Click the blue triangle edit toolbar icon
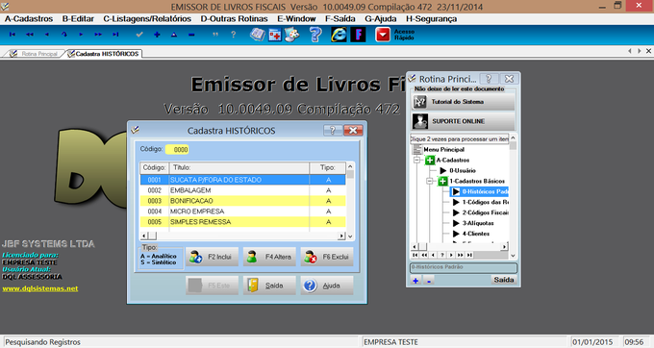The width and height of the screenshot is (654, 348). tap(174, 35)
